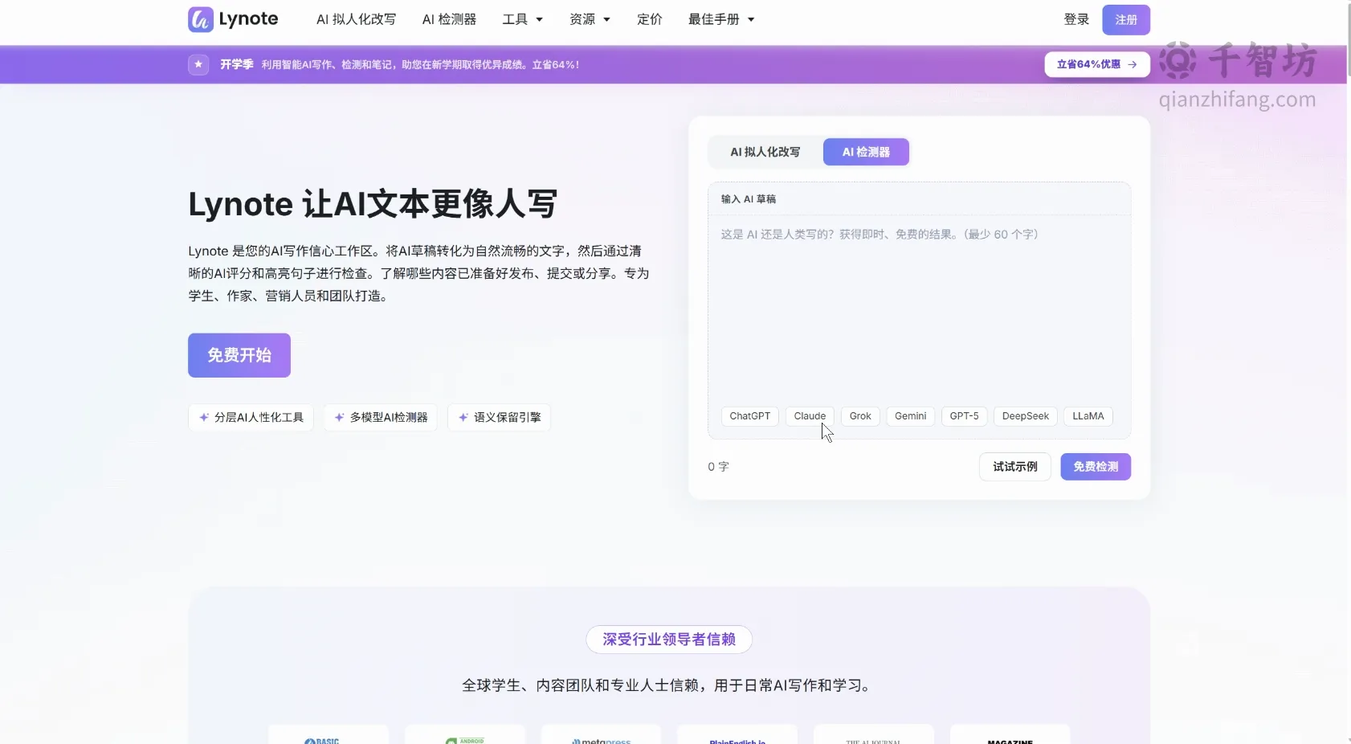Click the 分层AI人性化工具 feature tag
Image resolution: width=1351 pixels, height=744 pixels.
pyautogui.click(x=251, y=417)
